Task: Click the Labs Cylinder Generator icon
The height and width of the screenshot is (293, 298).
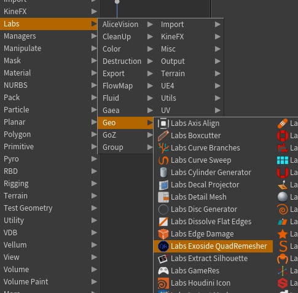Action: coord(163,173)
